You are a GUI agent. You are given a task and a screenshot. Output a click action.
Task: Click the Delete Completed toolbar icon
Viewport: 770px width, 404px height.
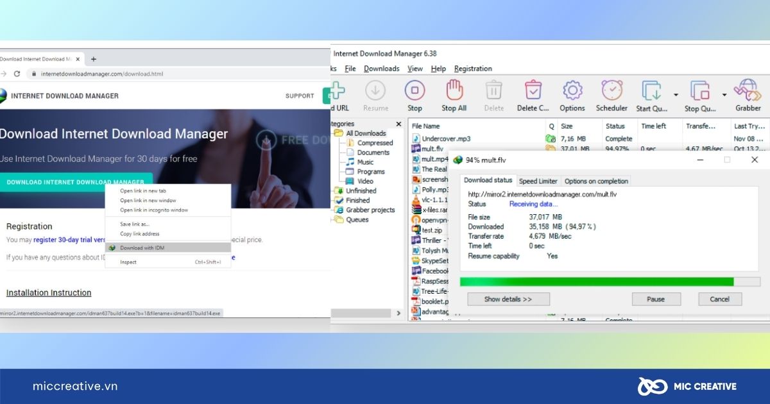pos(533,90)
